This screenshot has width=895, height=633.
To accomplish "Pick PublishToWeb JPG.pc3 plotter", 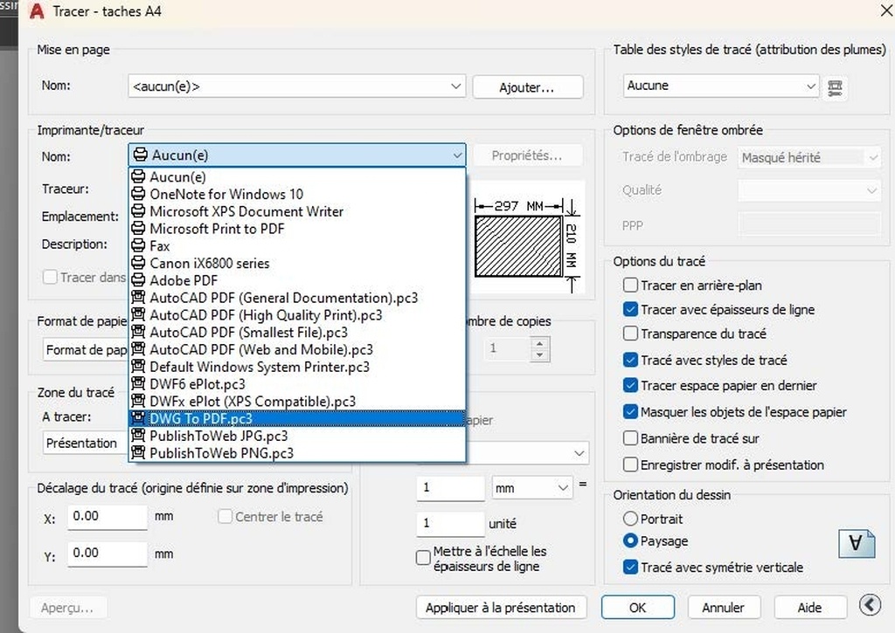I will tap(297, 437).
